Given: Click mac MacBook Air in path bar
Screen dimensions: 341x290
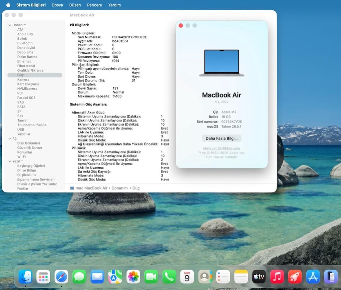Looking at the screenshot, I should (x=91, y=188).
